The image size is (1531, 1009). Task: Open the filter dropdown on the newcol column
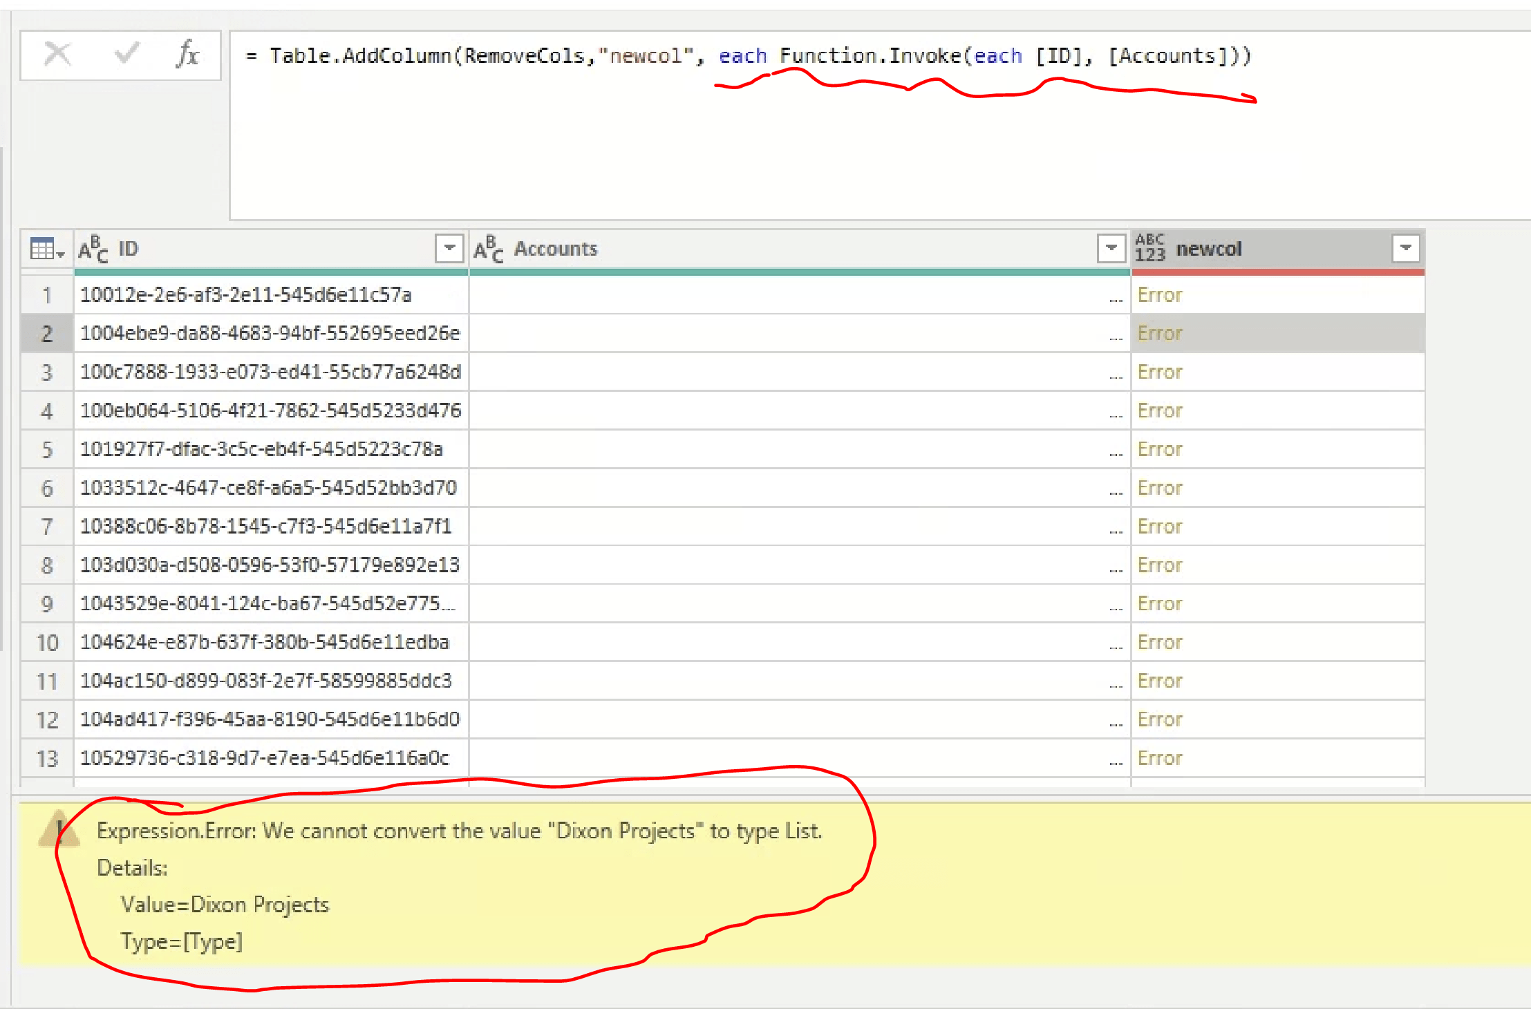point(1406,249)
